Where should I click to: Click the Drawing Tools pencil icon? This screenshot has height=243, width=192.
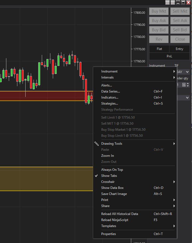click(96, 144)
